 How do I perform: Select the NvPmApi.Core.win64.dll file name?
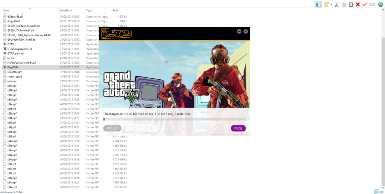(x=21, y=63)
